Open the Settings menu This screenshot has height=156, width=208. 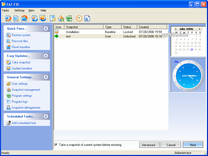point(20,10)
